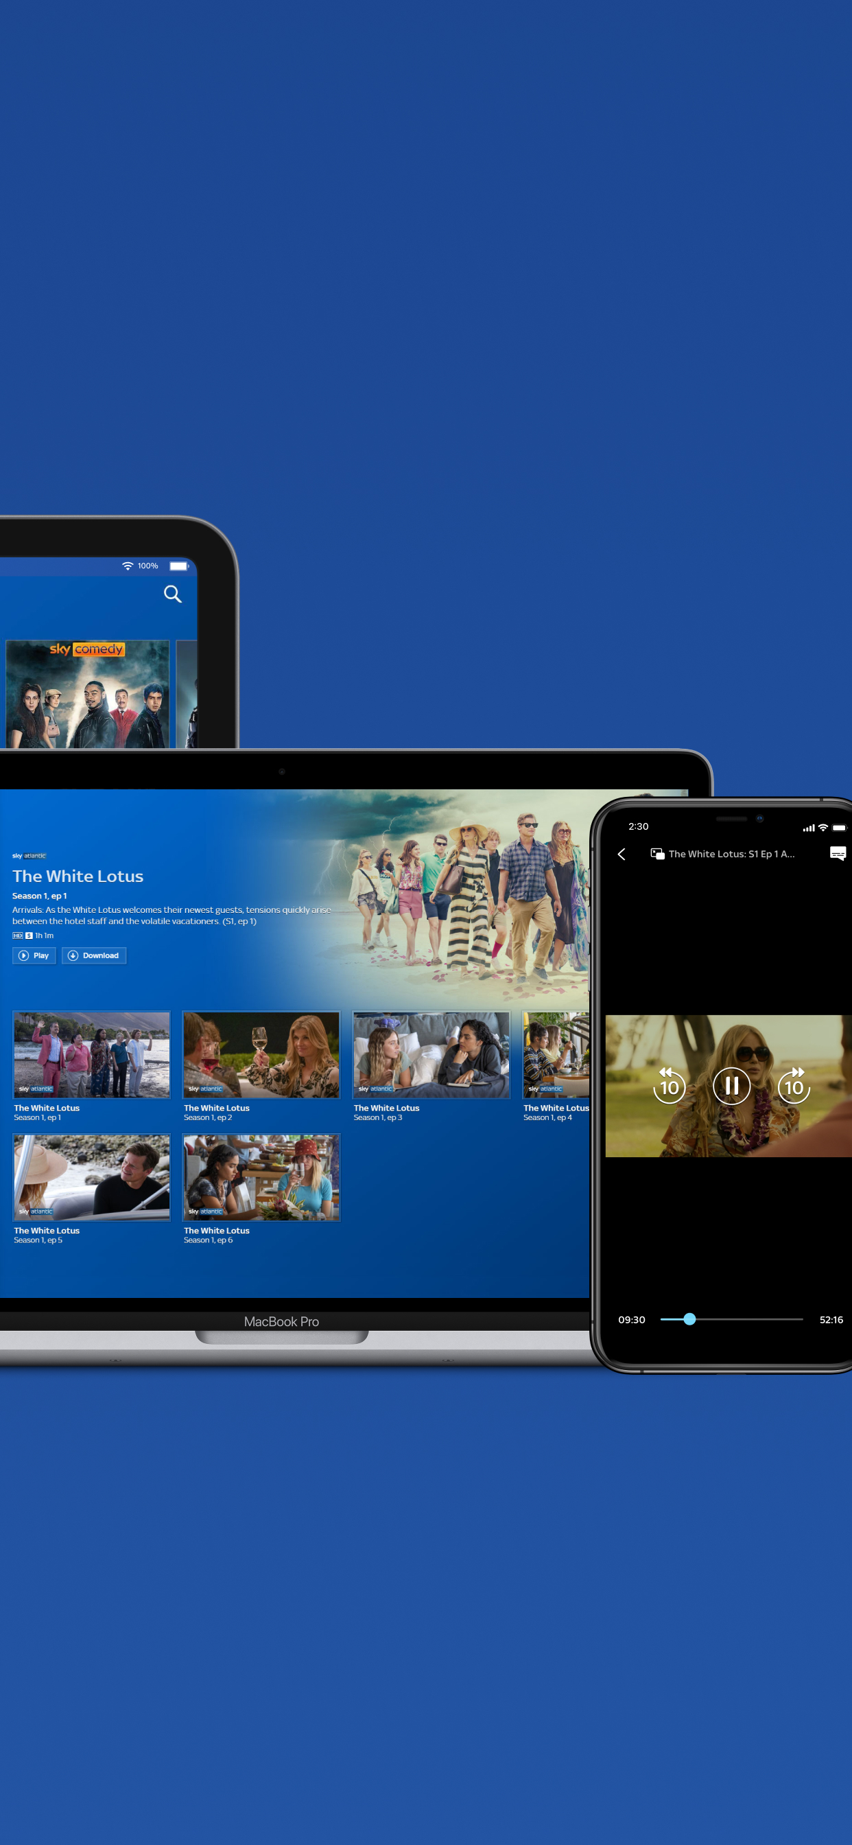Click the 'Season 1, ep 2' caption text
Image resolution: width=852 pixels, height=1845 pixels.
tap(208, 1117)
